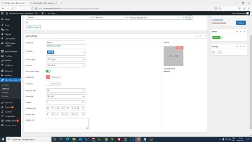Click the Ferramentas wrench icon
This screenshot has height=142, width=252.
click(x=2, y=116)
